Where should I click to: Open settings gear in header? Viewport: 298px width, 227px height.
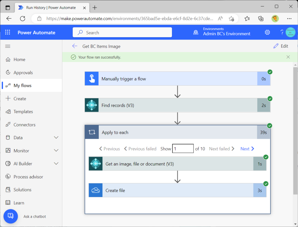[x=267, y=32]
